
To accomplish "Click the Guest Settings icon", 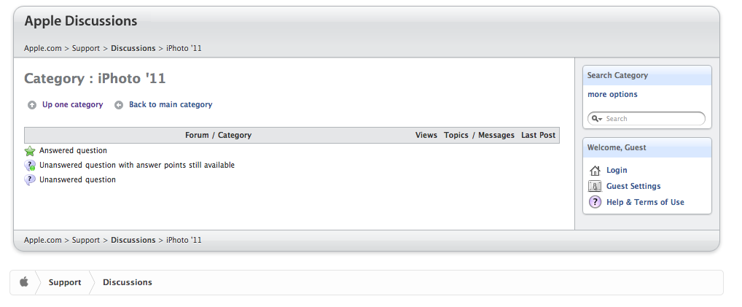I will 595,187.
